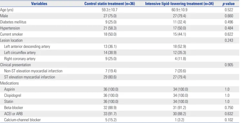Click p value '0.496'
Image resolution: width=241 pixels, height=123 pixels.
coord(229,22)
